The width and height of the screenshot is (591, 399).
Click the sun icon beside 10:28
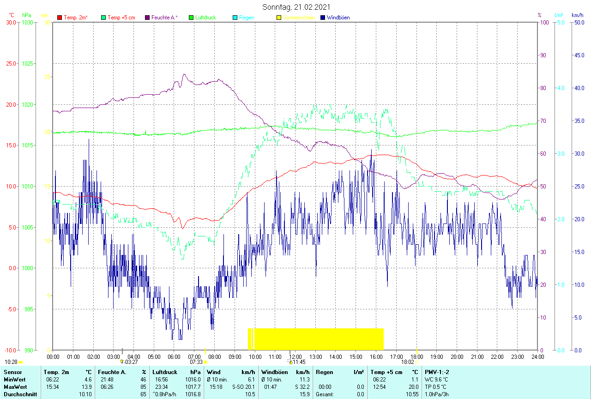pos(20,363)
